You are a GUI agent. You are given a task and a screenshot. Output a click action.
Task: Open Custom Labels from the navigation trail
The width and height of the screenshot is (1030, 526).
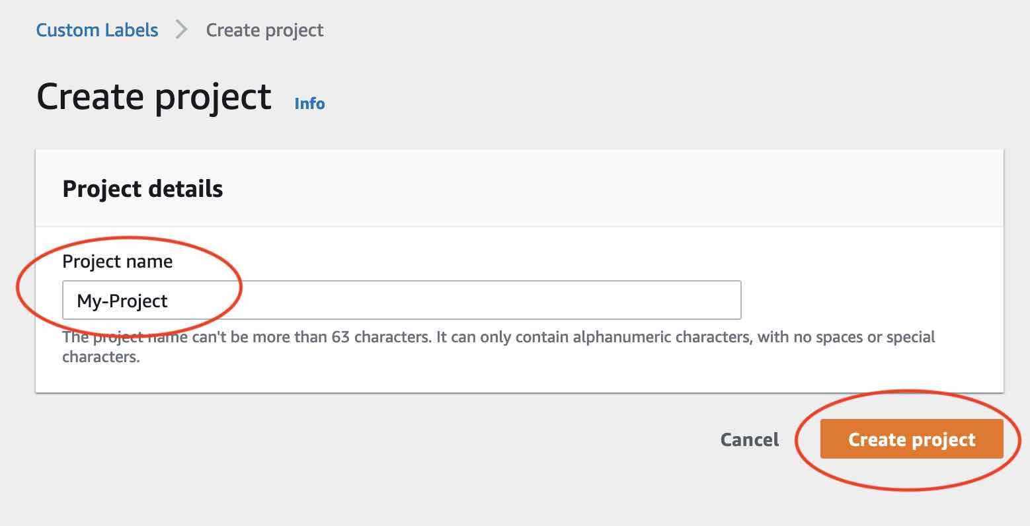pyautogui.click(x=97, y=30)
